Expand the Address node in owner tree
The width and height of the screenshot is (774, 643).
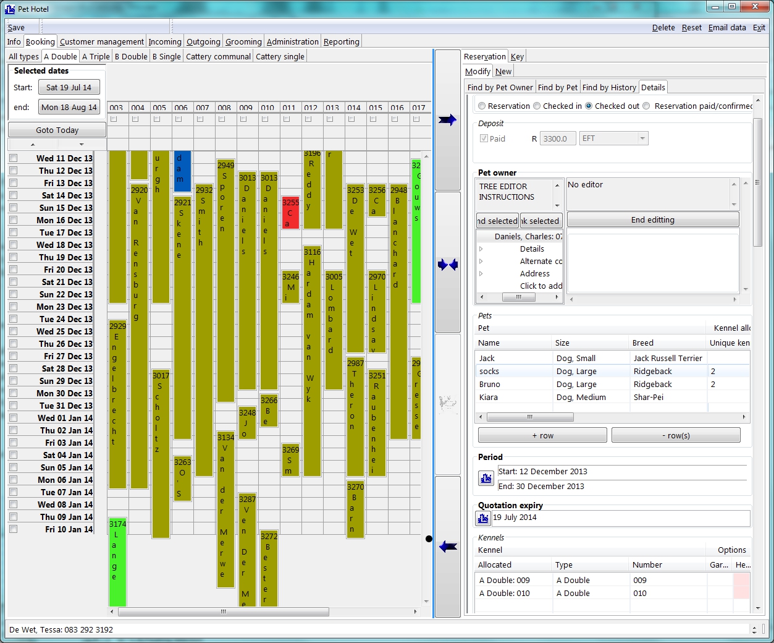[481, 274]
